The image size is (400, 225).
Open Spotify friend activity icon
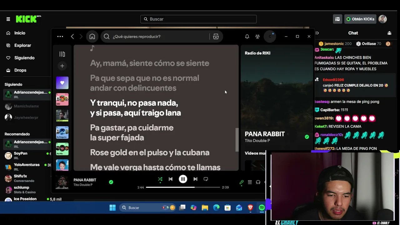[x=257, y=37]
